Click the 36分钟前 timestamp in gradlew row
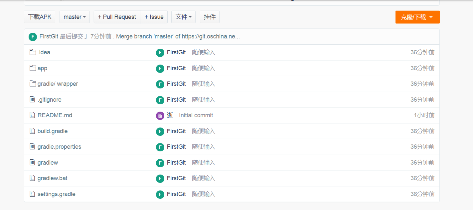 pyautogui.click(x=422, y=163)
